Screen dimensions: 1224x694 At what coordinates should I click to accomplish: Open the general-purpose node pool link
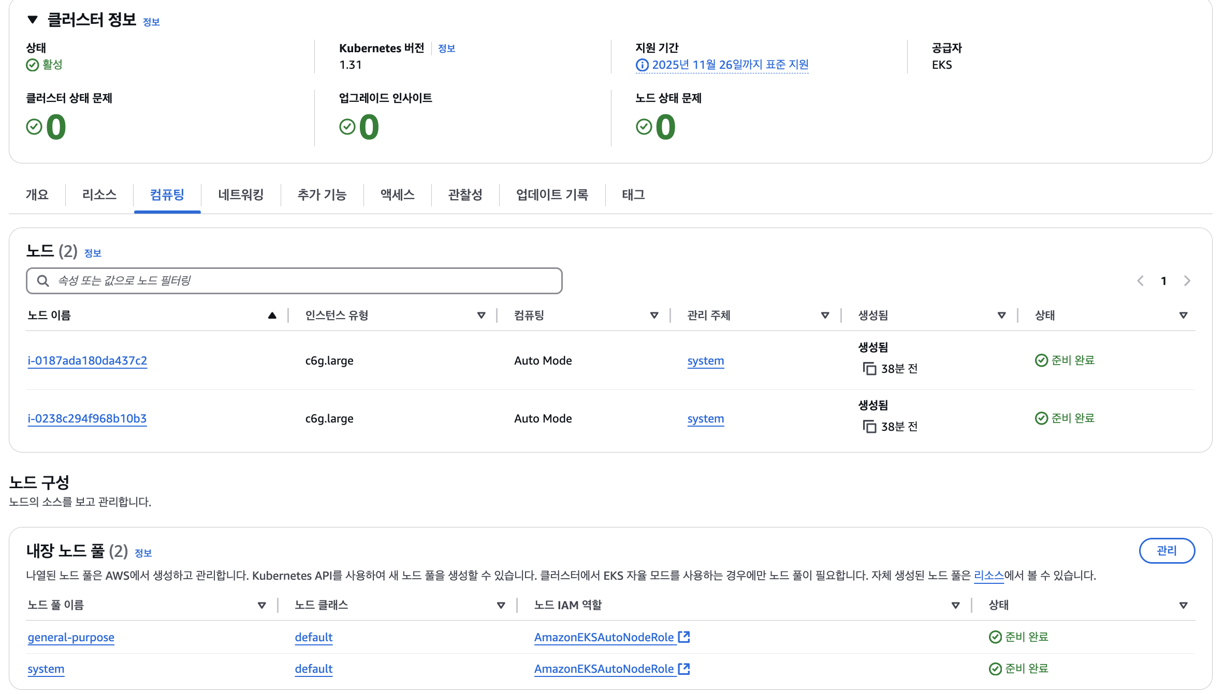71,637
